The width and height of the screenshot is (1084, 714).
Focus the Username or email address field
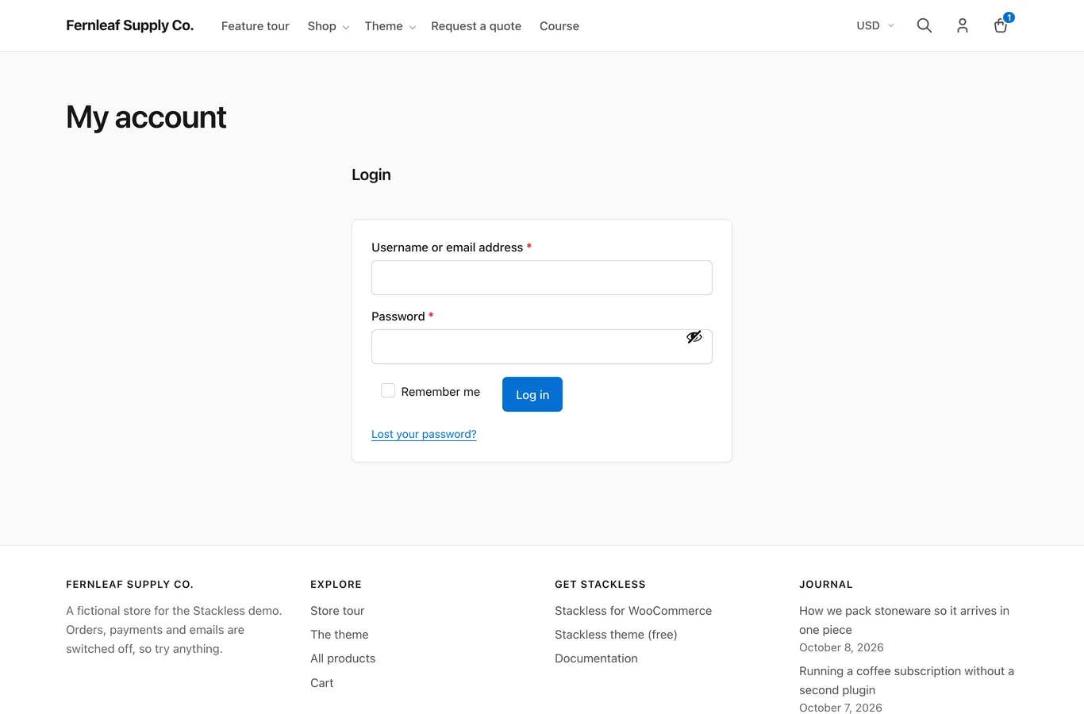click(x=542, y=278)
